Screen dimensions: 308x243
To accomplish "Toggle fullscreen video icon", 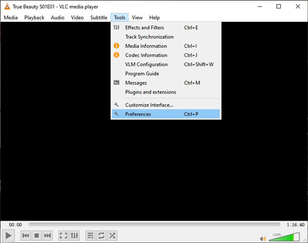I will tap(63, 235).
